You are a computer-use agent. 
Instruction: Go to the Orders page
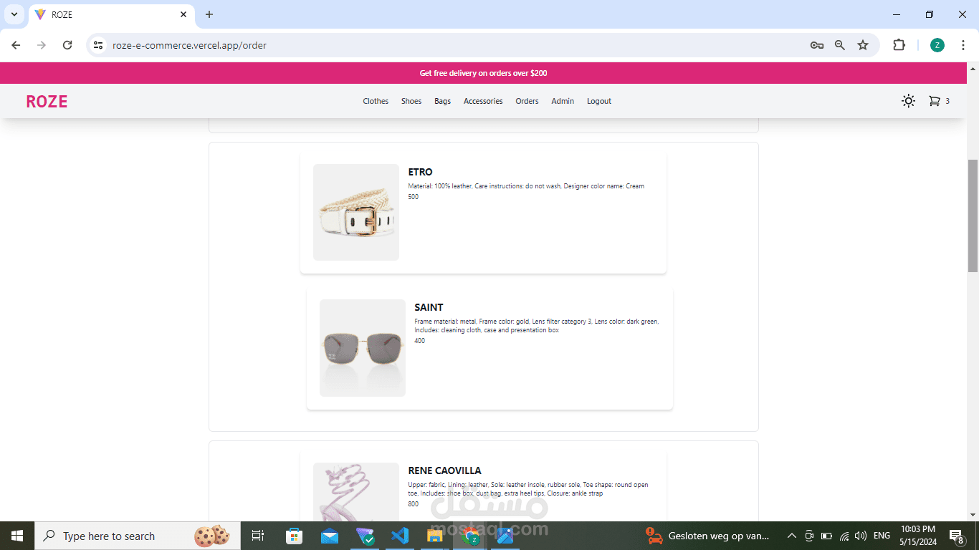pos(527,101)
